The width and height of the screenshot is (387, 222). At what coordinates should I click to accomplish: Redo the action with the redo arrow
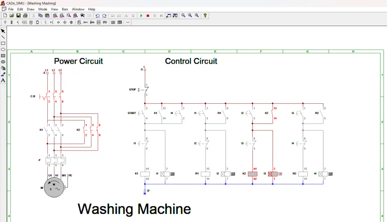[x=104, y=15]
